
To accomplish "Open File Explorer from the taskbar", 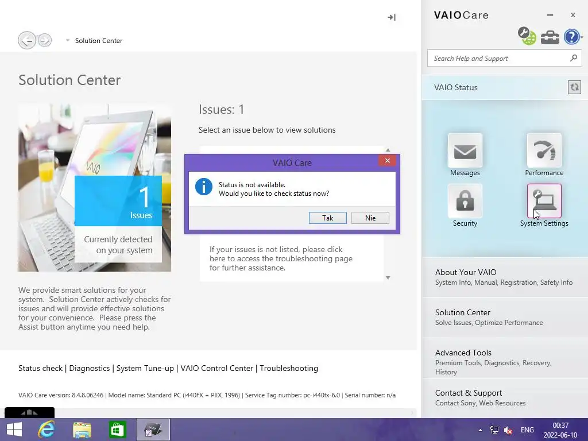I will [82, 430].
